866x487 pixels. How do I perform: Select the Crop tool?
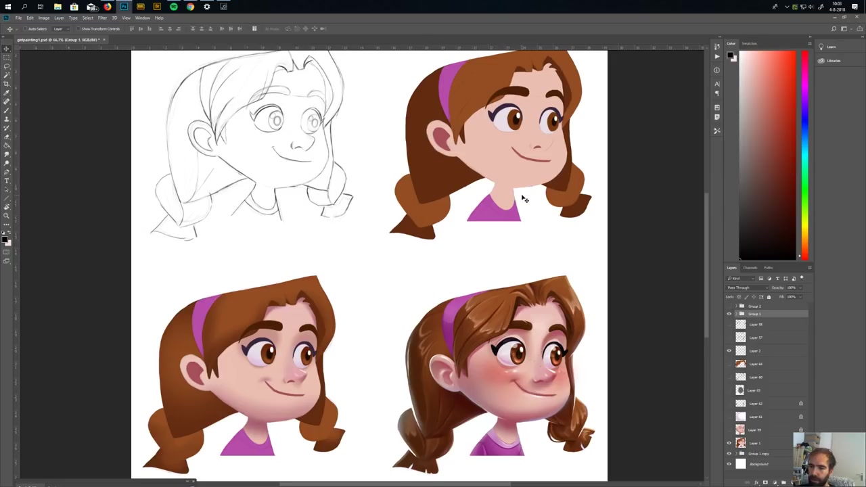[x=6, y=84]
